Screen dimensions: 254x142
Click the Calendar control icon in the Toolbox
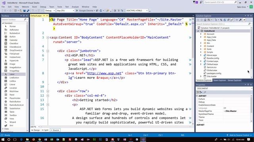point(6,40)
